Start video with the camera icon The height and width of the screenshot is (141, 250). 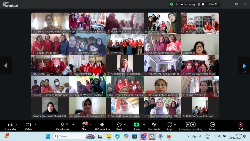tap(28, 125)
